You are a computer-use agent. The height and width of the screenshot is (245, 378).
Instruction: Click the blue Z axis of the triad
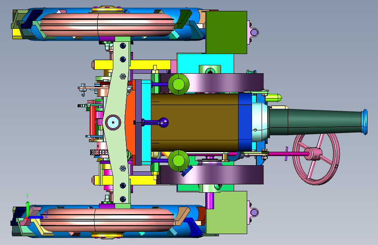36,217
